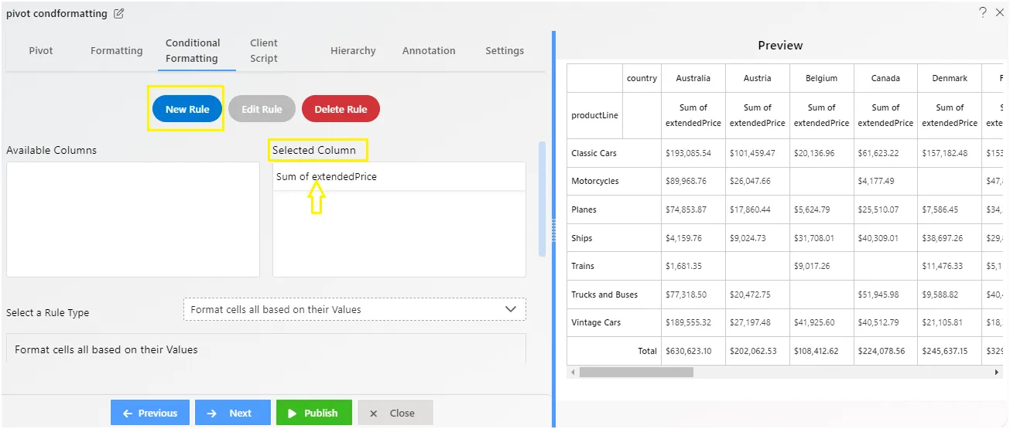Click the left panel vertical scrollbar
1010x429 pixels.
tap(542, 199)
